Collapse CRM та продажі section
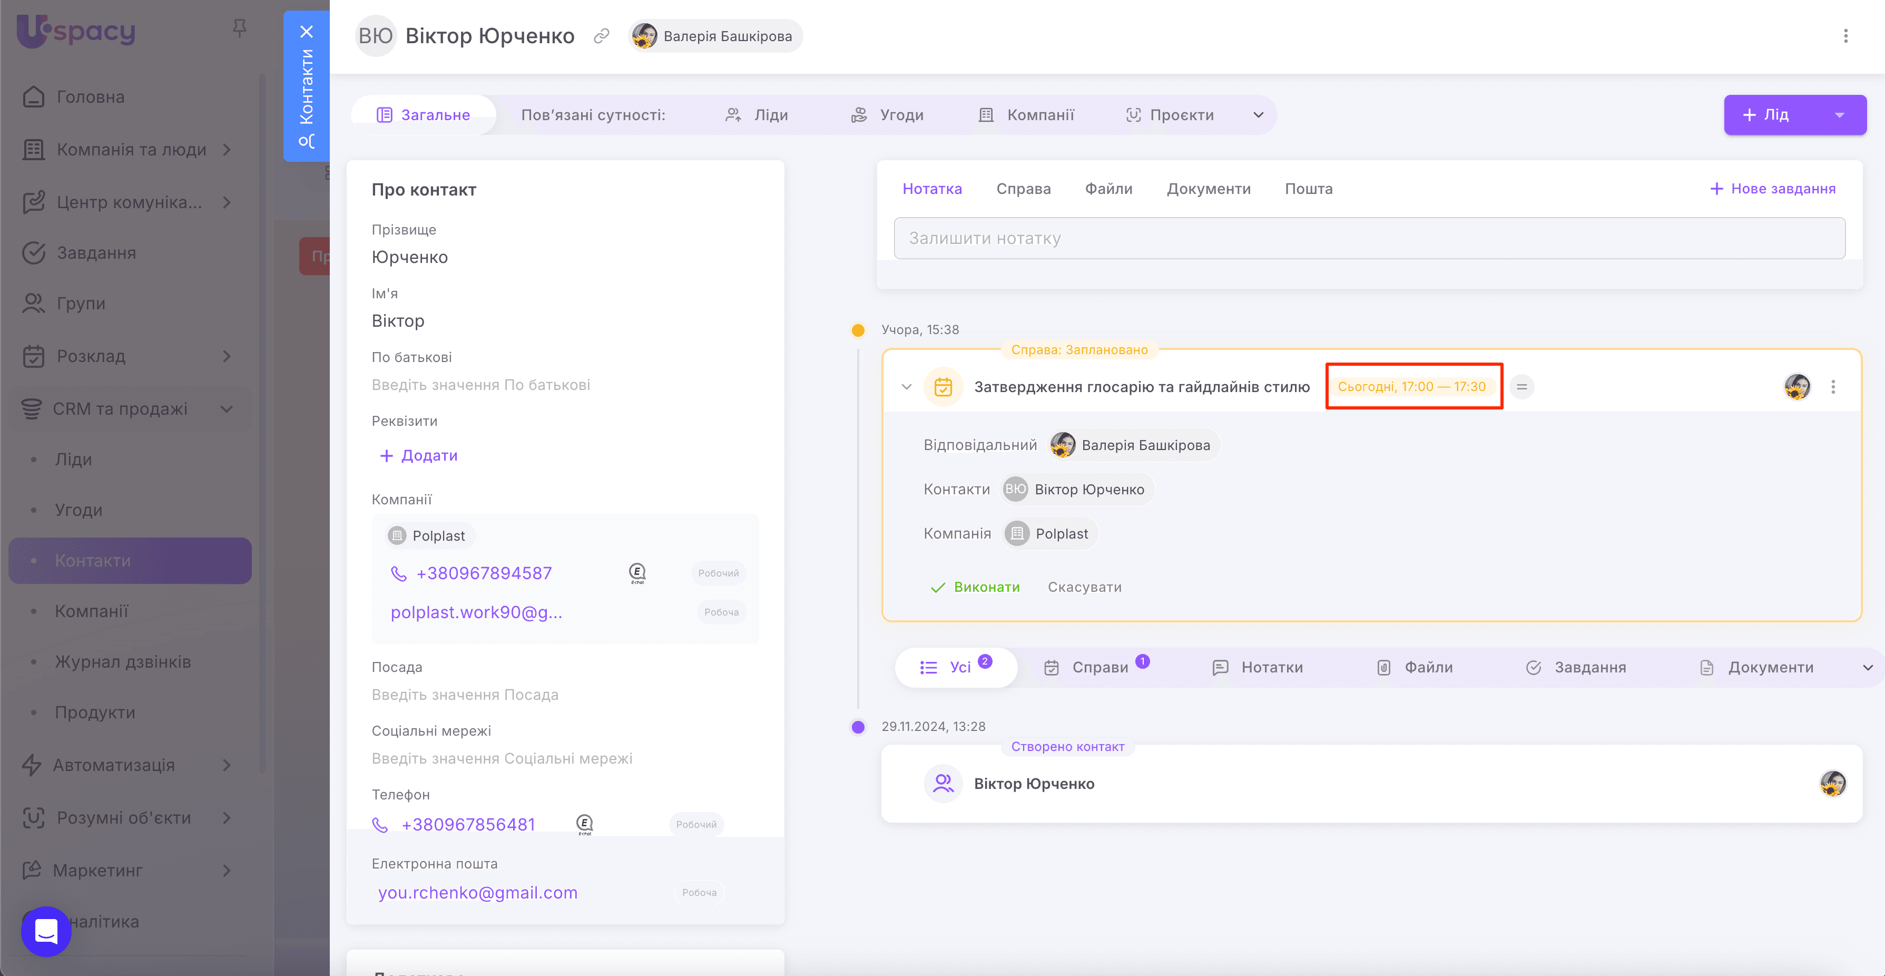1885x976 pixels. coord(227,408)
